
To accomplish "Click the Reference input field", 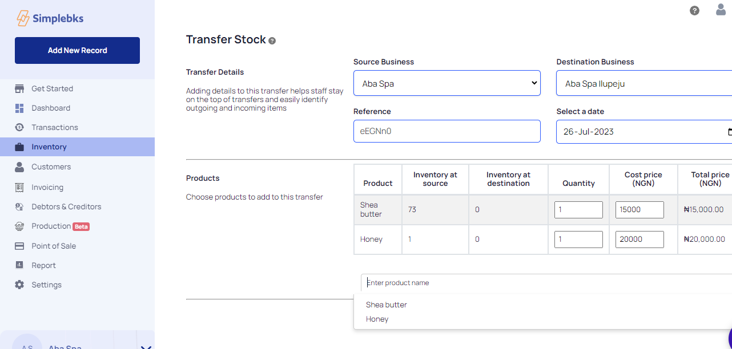I will click(447, 131).
